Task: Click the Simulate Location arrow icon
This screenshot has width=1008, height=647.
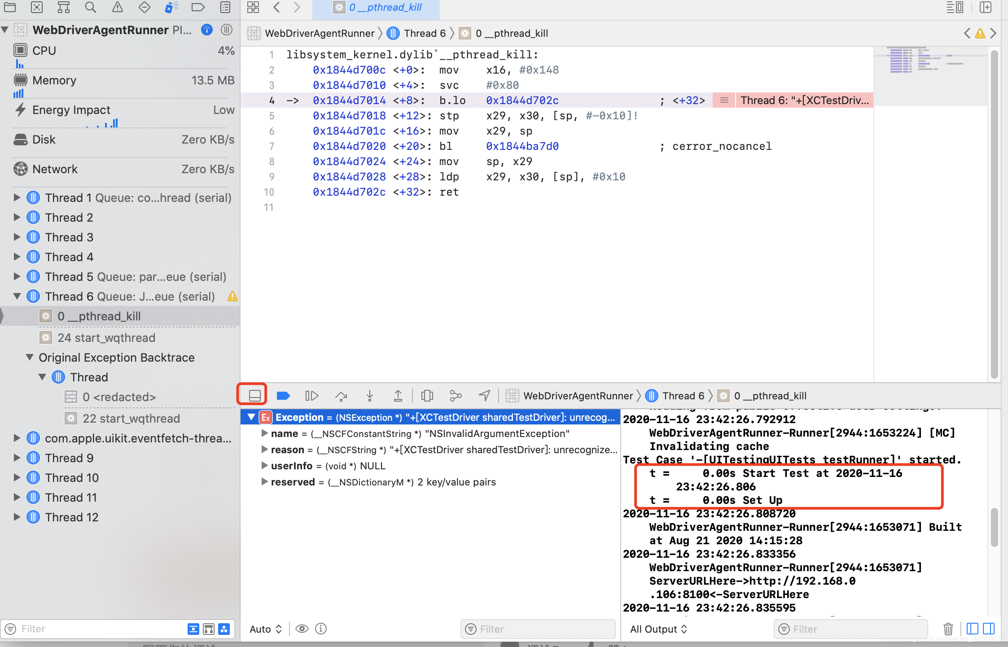Action: 484,395
